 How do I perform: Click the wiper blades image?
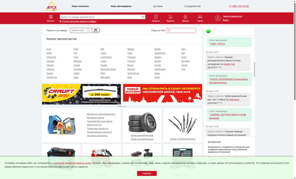[x=183, y=123]
